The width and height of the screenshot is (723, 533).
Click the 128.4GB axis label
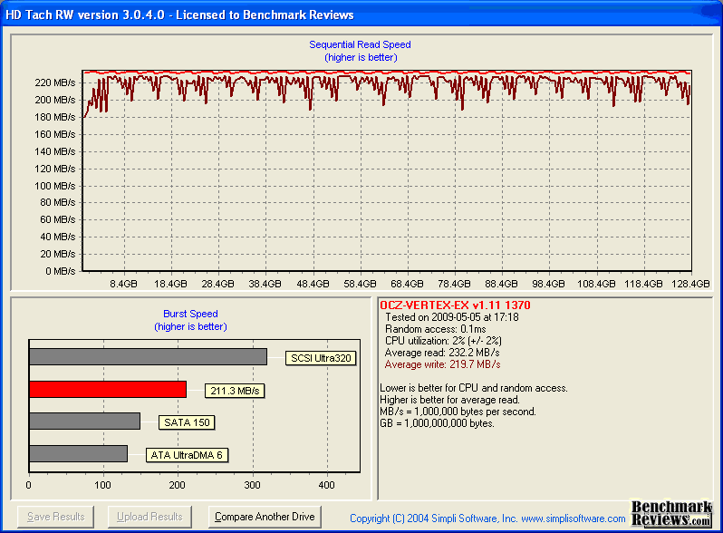point(690,284)
